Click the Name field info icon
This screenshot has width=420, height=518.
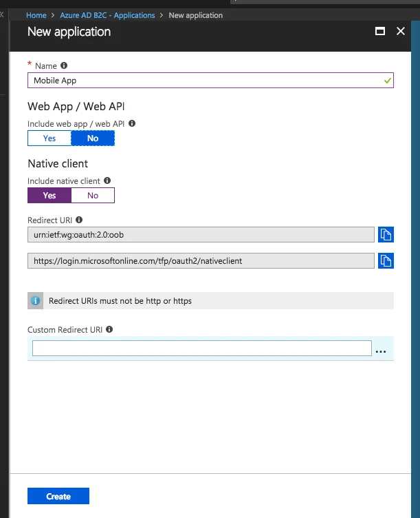coord(64,65)
